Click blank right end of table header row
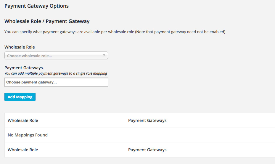 252,120
